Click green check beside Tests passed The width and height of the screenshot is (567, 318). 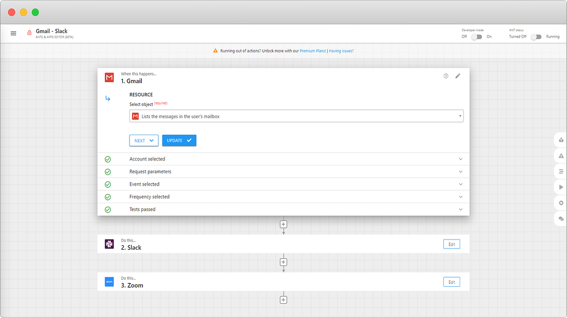click(108, 210)
